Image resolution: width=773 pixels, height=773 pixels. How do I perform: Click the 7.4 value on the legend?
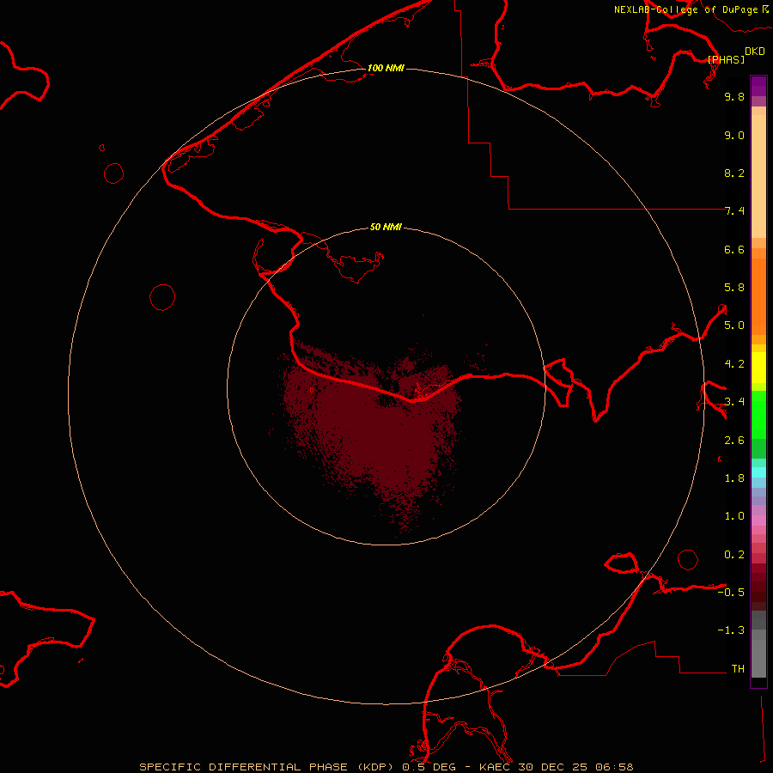coord(734,211)
